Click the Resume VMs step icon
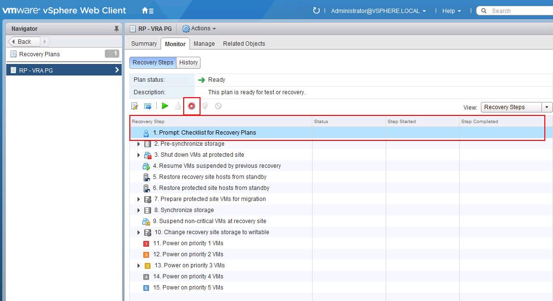 [x=146, y=166]
